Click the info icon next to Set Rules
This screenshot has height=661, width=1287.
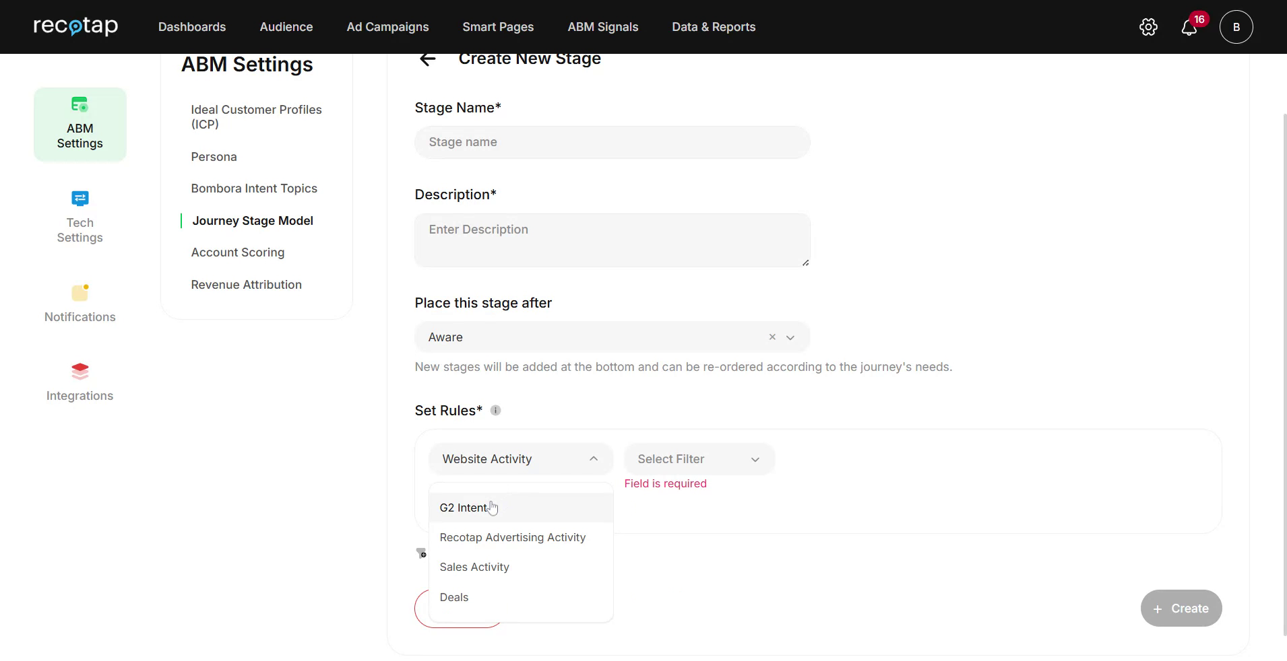(x=496, y=410)
